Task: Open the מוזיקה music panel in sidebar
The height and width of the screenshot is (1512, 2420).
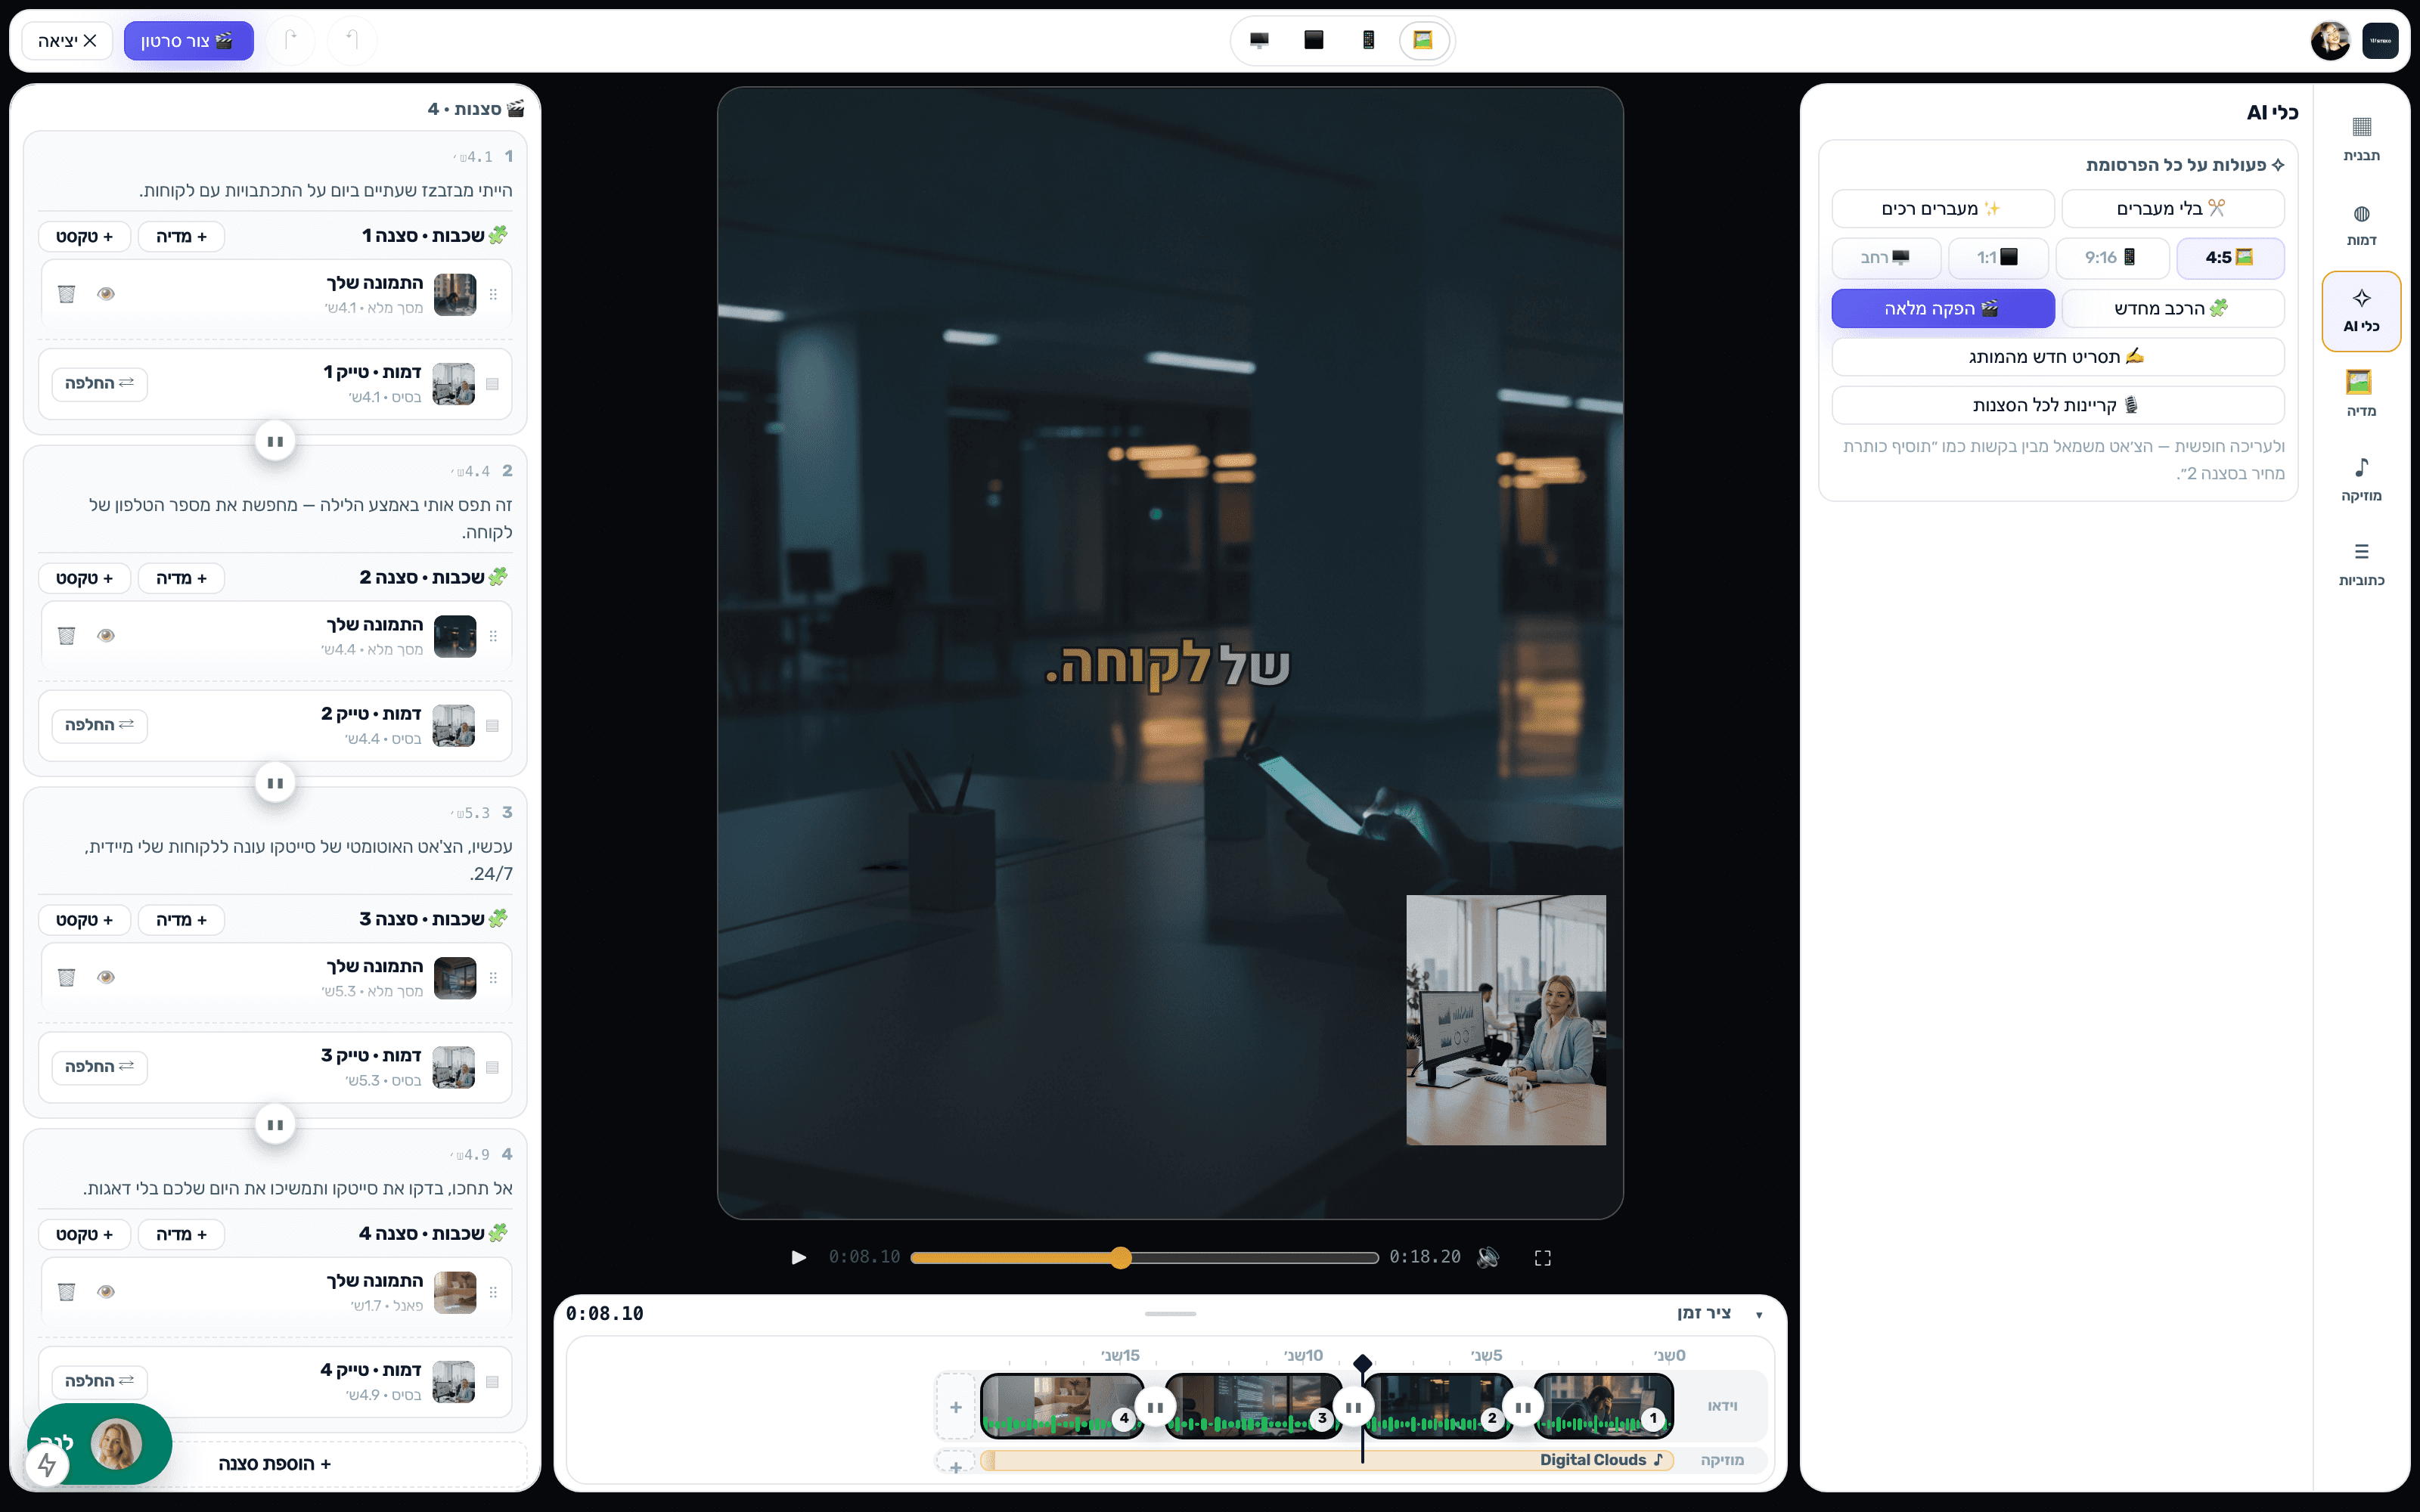Action: [x=2361, y=480]
